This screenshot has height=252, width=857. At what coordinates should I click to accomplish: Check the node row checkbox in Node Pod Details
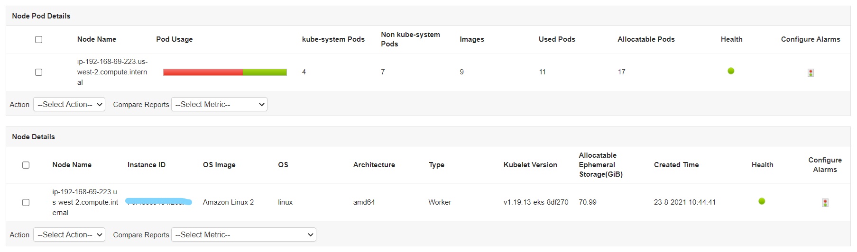point(39,72)
